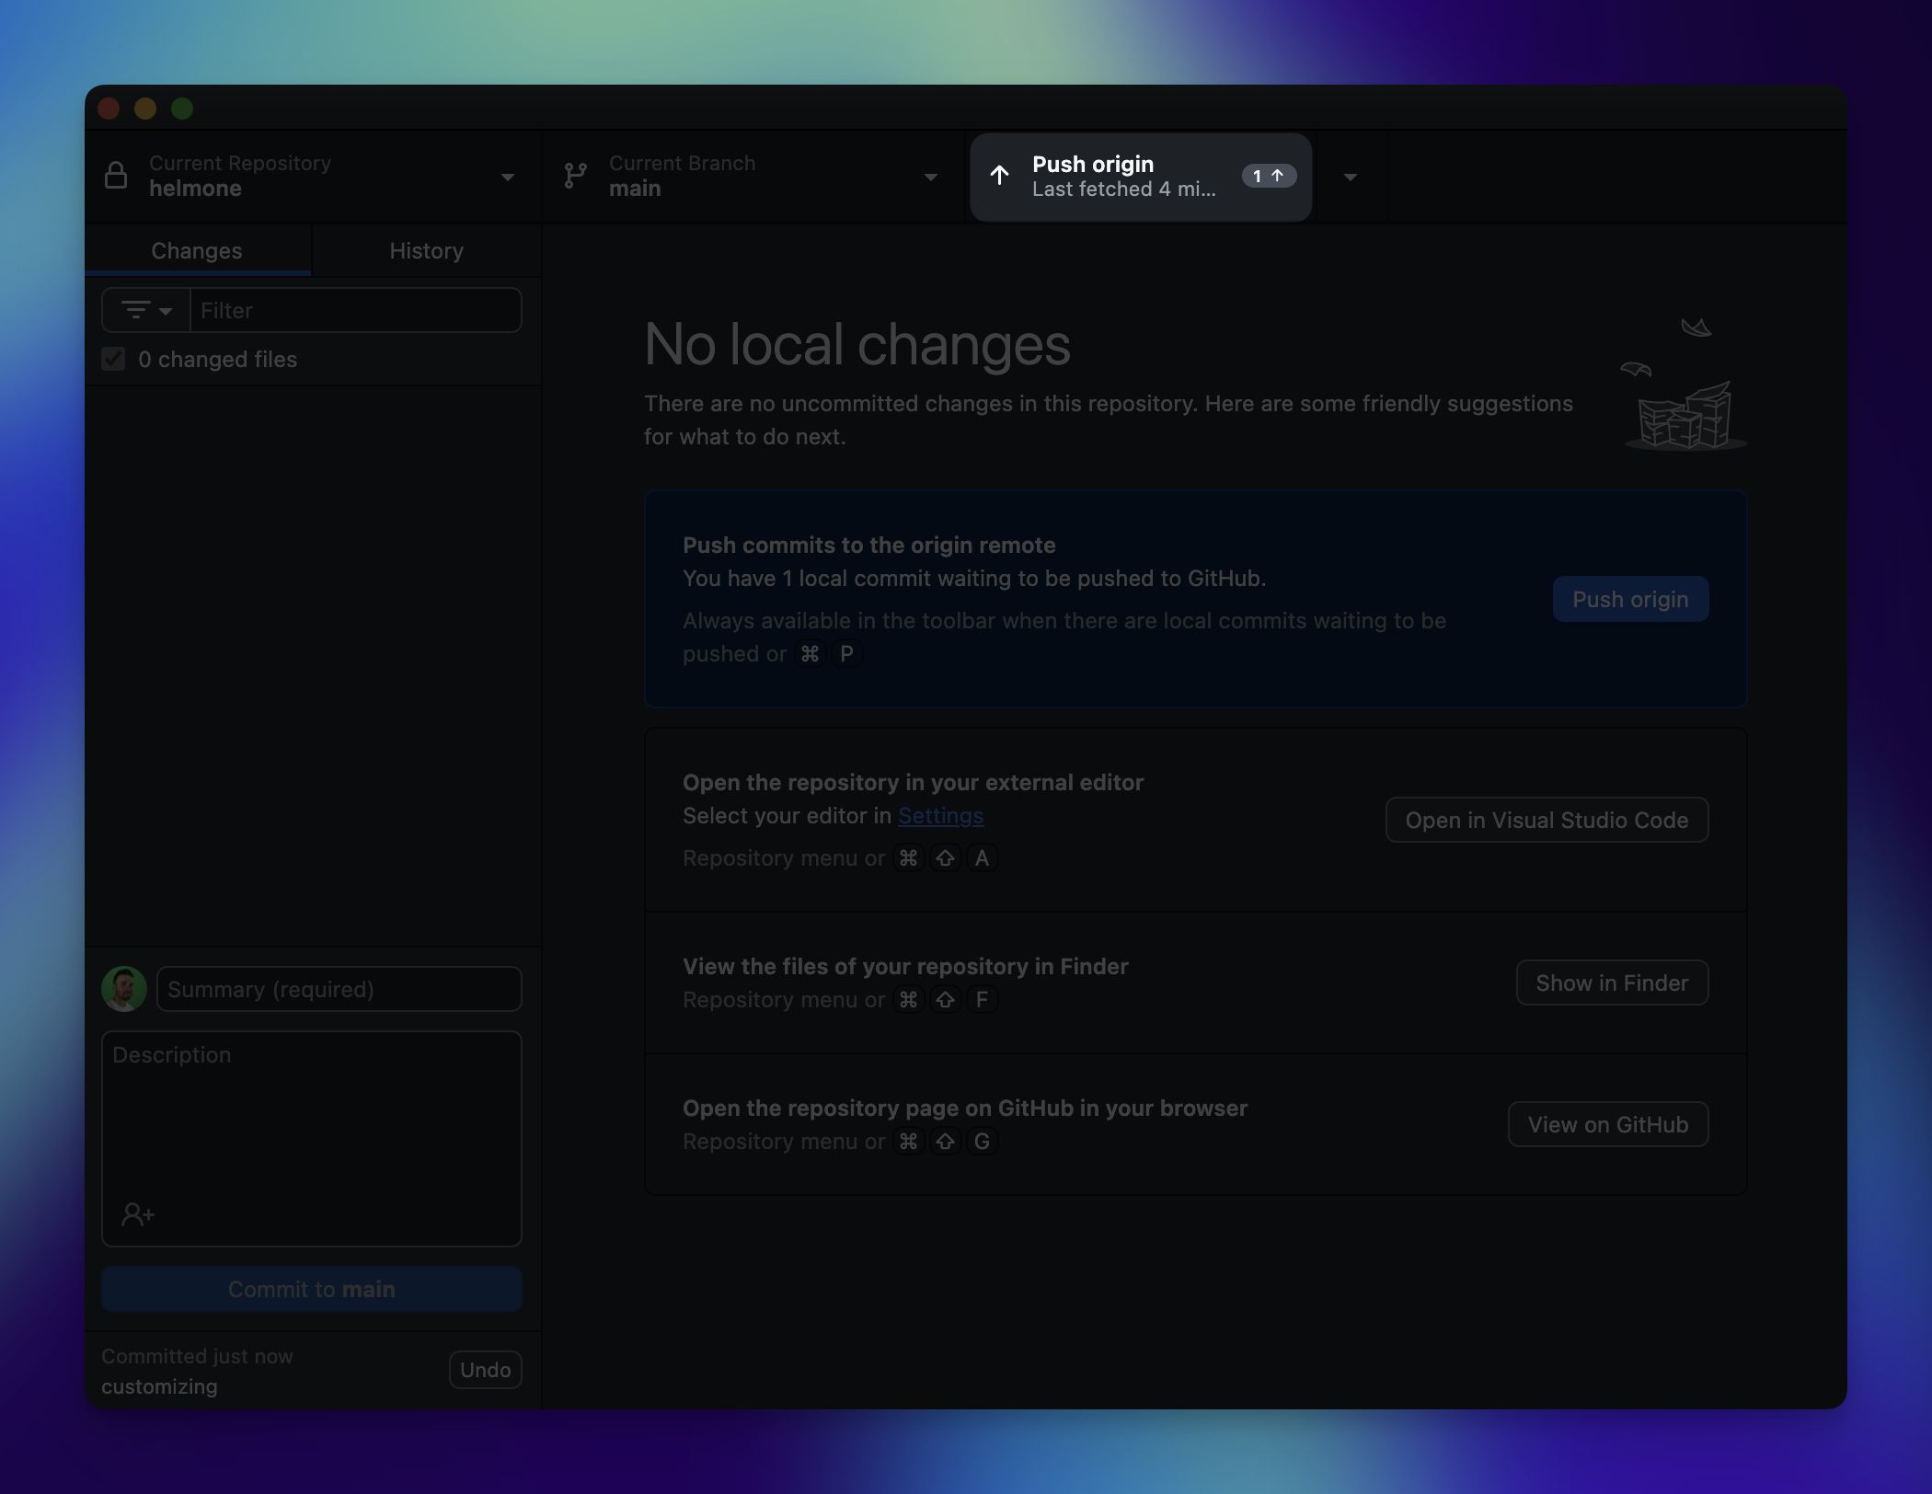This screenshot has height=1494, width=1932.
Task: Expand the Current Branch dropdown arrow
Action: tap(930, 177)
